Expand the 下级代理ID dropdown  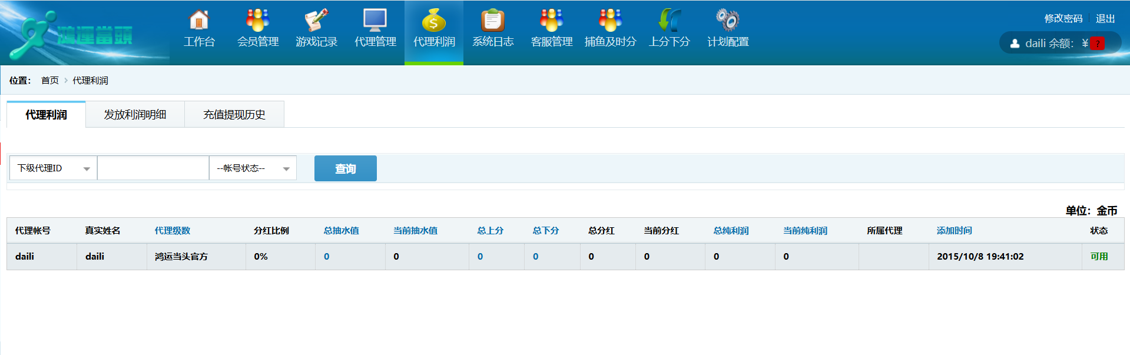click(x=53, y=168)
